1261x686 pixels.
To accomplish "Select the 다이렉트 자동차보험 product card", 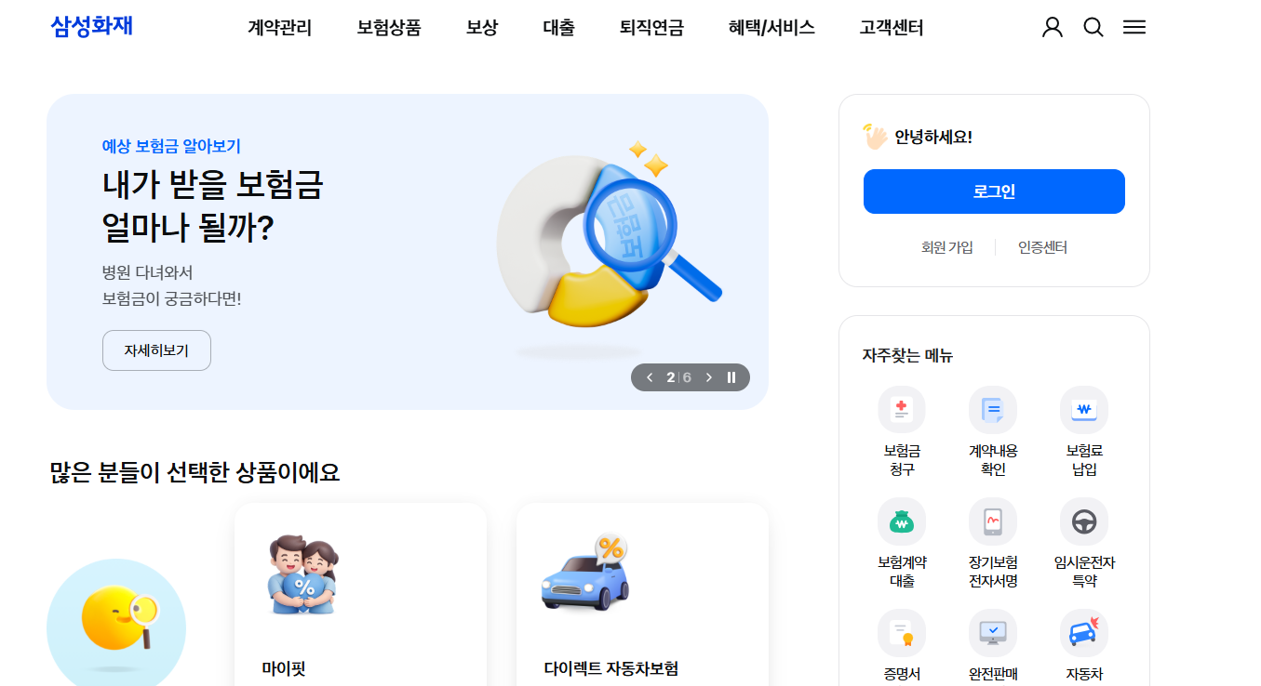I will pos(642,595).
